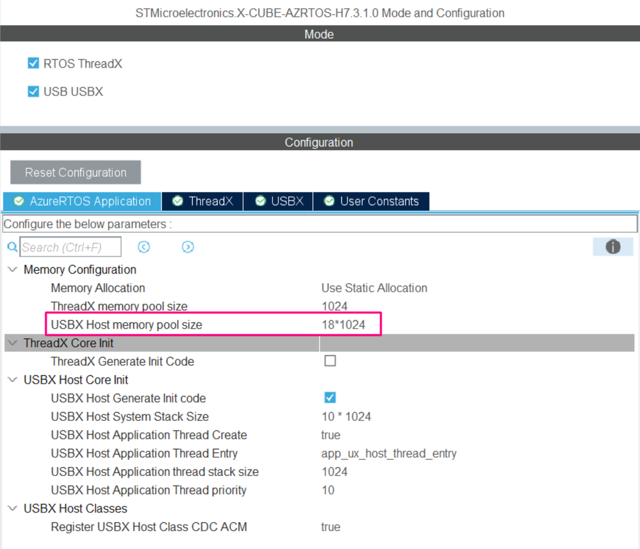The height and width of the screenshot is (549, 640).
Task: Disable USBX Host Generate Init code checkbox
Action: 330,398
